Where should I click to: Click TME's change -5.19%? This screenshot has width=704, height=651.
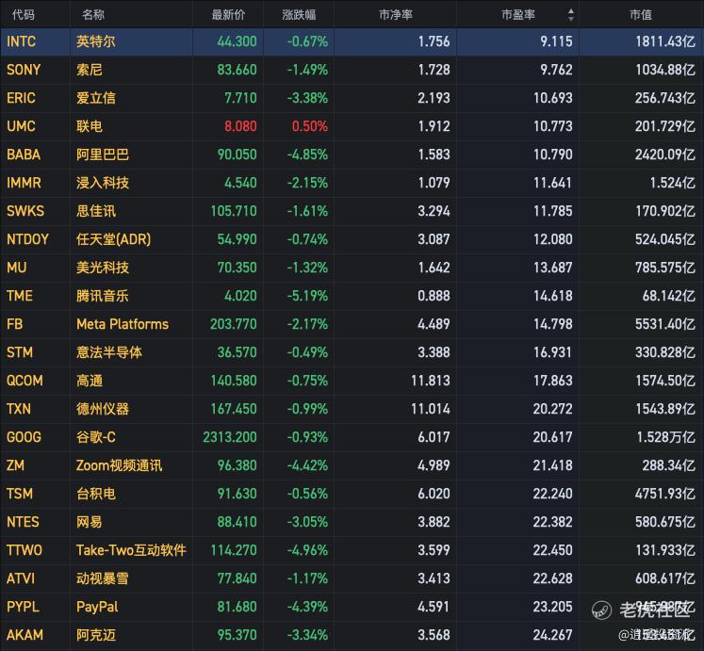coord(307,297)
